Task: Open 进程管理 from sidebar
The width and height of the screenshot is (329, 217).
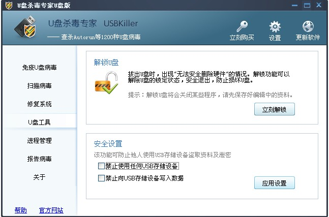Action: (40, 140)
